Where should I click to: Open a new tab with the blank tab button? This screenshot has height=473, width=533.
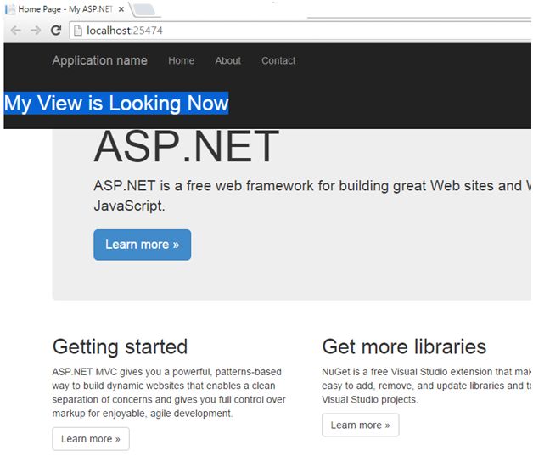pyautogui.click(x=144, y=10)
